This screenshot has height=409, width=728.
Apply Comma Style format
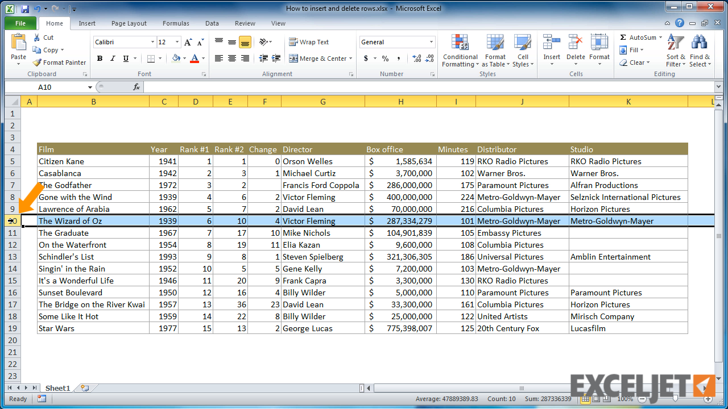click(399, 59)
